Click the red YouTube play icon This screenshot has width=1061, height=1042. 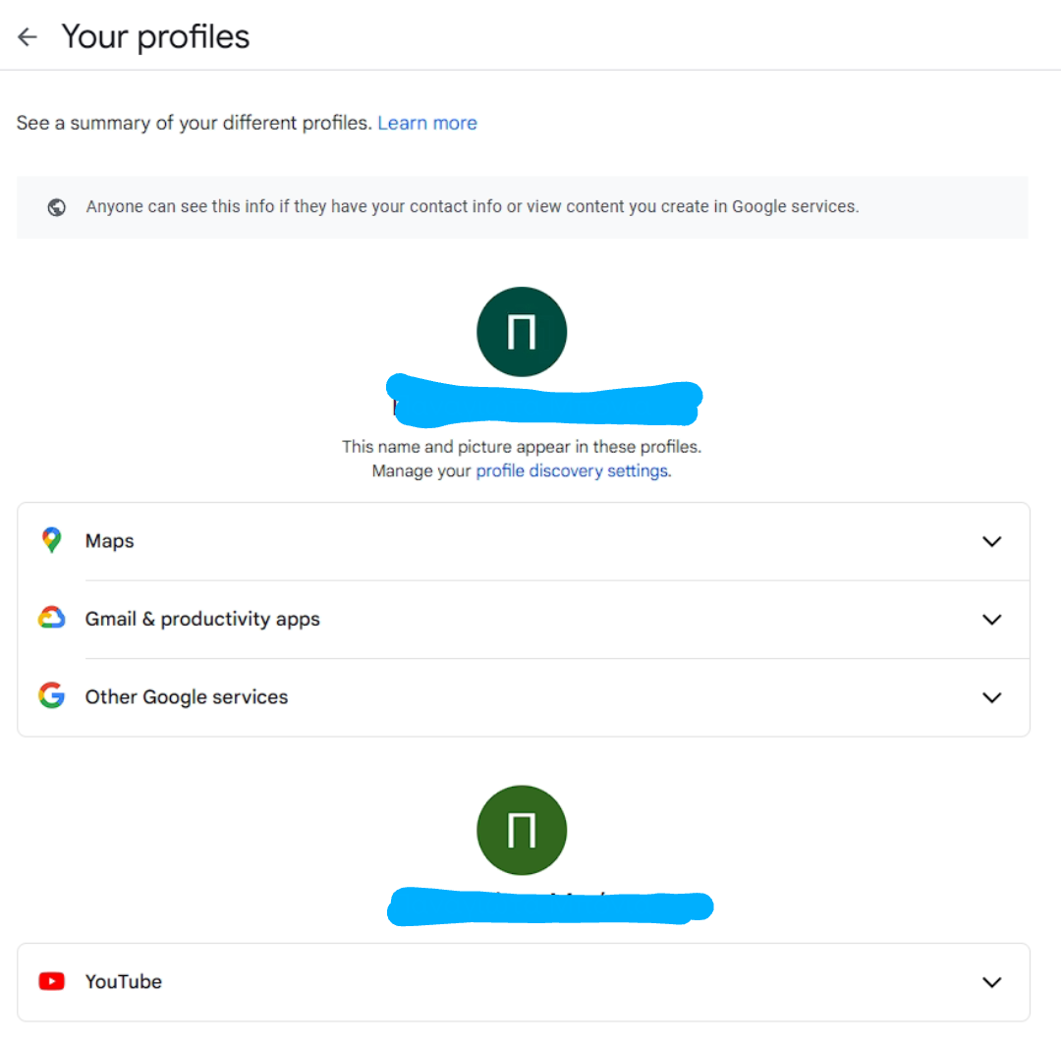pos(51,981)
